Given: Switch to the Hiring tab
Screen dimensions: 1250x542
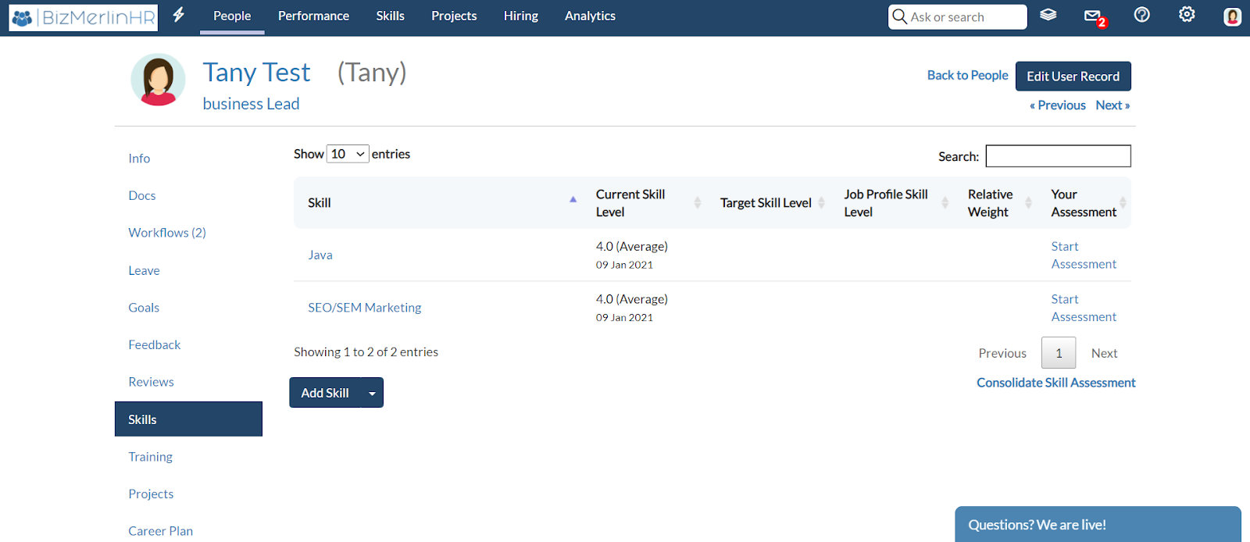Looking at the screenshot, I should tap(521, 16).
